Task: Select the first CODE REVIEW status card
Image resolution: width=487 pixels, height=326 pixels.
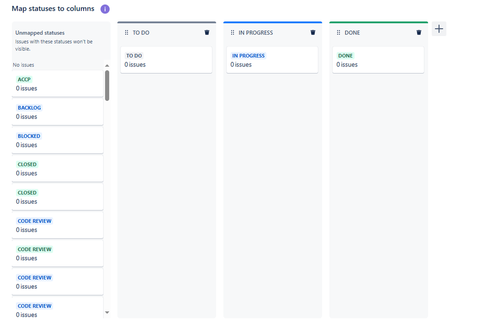Action: click(x=57, y=225)
